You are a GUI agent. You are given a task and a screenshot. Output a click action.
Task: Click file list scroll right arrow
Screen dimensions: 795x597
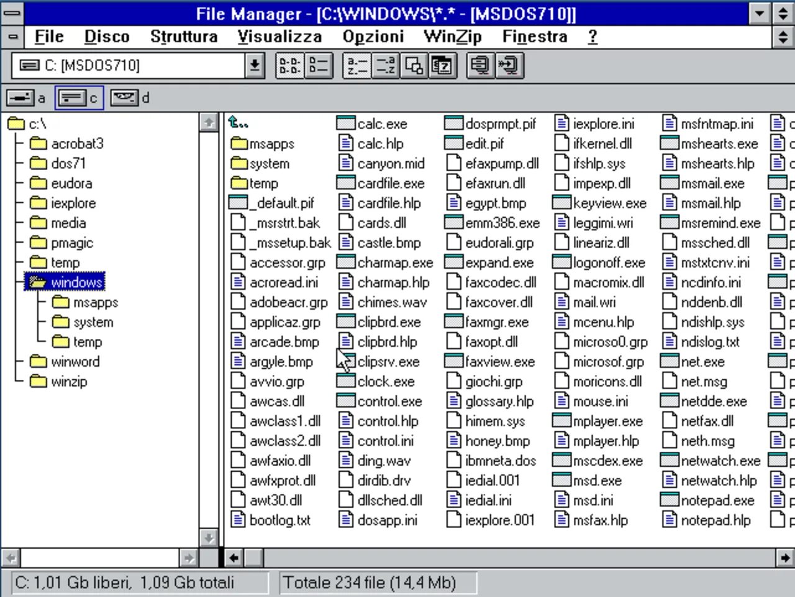(785, 558)
